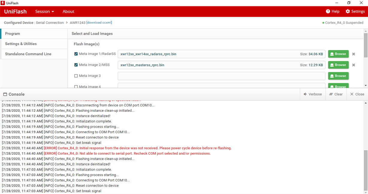
Task: Click the xwr12xx_masterss_rprc.bin file field
Action: coord(221,65)
